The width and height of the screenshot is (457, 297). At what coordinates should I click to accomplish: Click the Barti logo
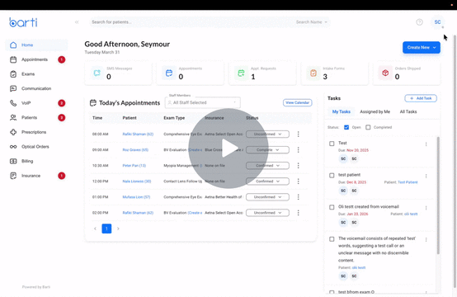pyautogui.click(x=23, y=22)
